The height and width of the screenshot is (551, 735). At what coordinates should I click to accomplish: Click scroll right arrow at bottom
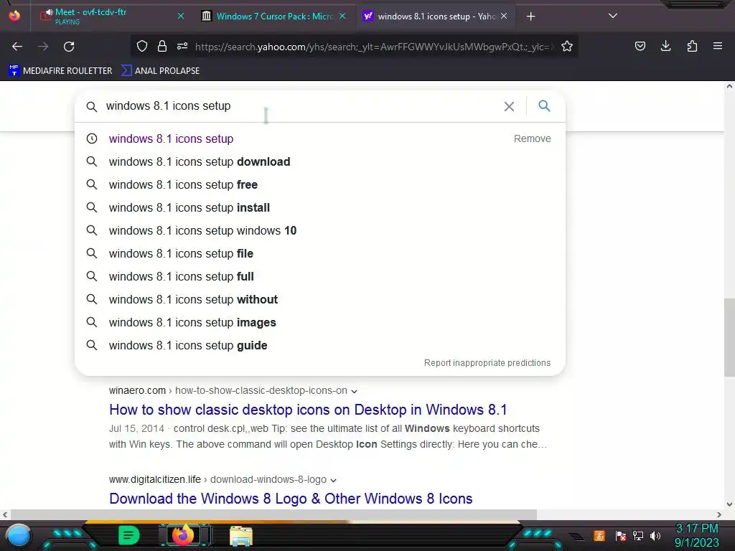click(719, 515)
